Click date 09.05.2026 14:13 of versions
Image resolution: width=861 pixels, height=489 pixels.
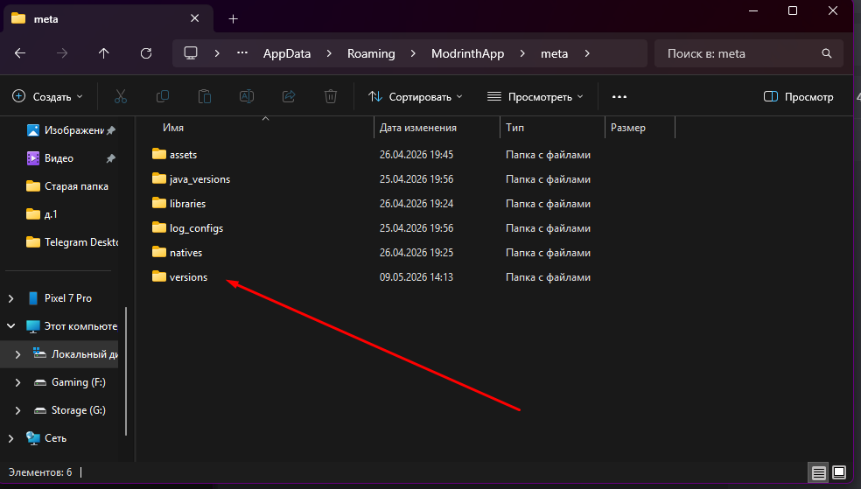[416, 277]
